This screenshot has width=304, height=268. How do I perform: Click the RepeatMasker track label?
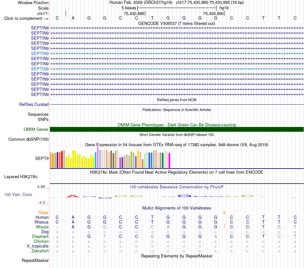[x=35, y=261]
